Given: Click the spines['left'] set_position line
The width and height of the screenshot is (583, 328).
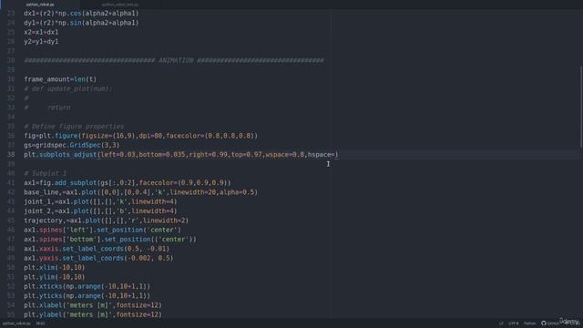Looking at the screenshot, I should point(102,230).
